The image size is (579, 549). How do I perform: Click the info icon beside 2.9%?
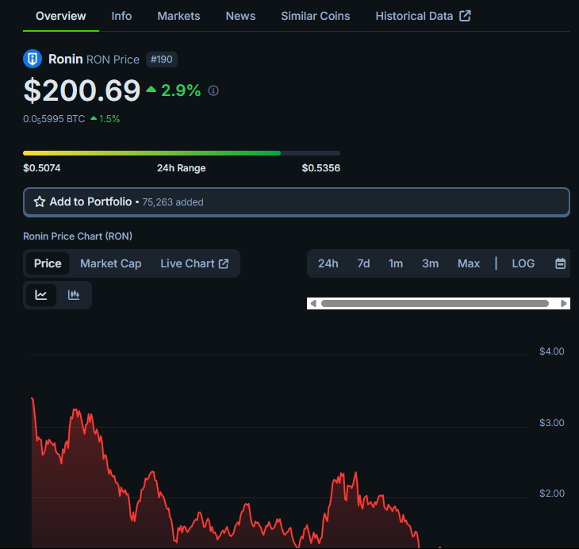(213, 90)
